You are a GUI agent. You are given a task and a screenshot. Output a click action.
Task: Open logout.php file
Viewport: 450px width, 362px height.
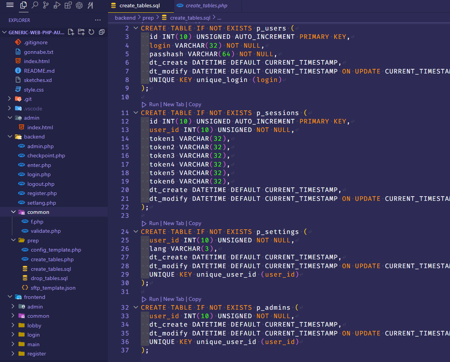coord(41,184)
